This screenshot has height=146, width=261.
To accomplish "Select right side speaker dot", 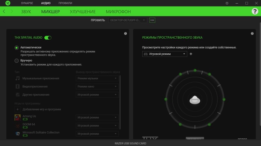I will click(x=224, y=100).
